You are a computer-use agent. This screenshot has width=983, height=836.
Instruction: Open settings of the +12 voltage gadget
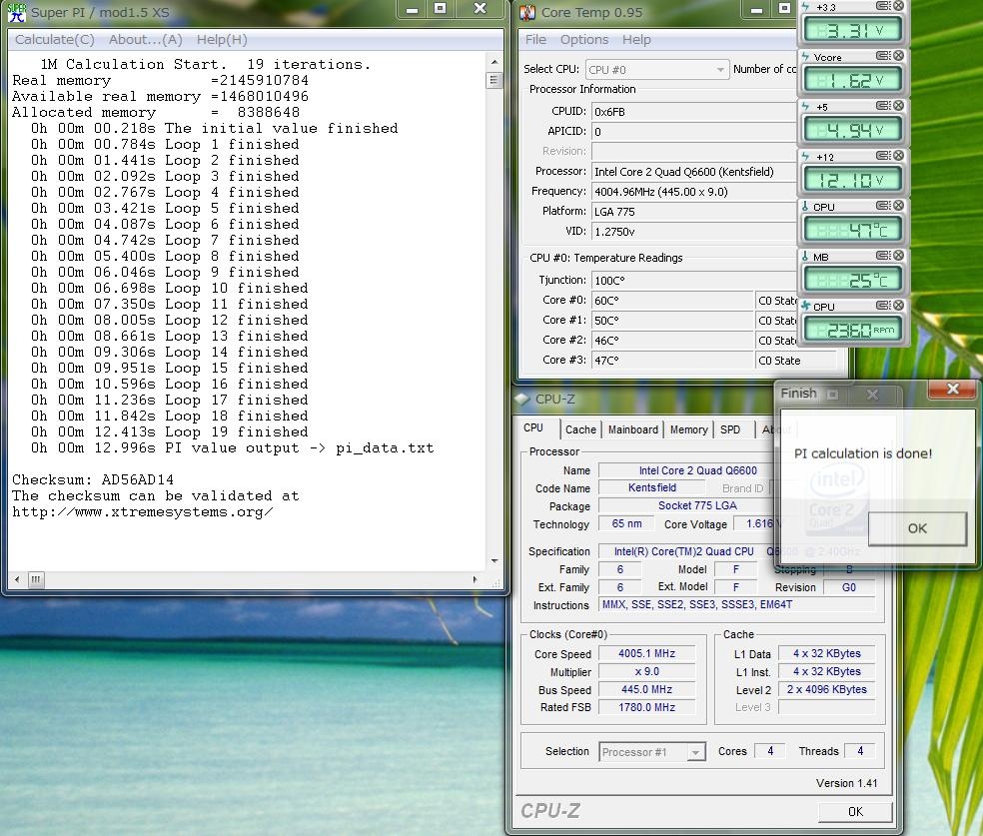point(883,155)
